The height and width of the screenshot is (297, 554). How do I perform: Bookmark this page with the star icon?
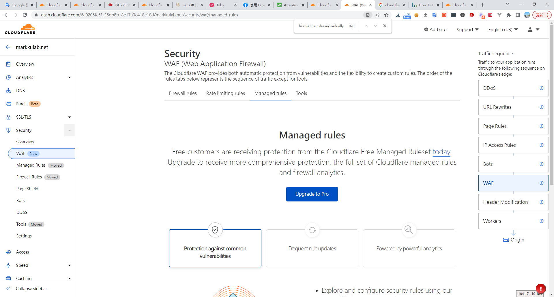pyautogui.click(x=386, y=15)
